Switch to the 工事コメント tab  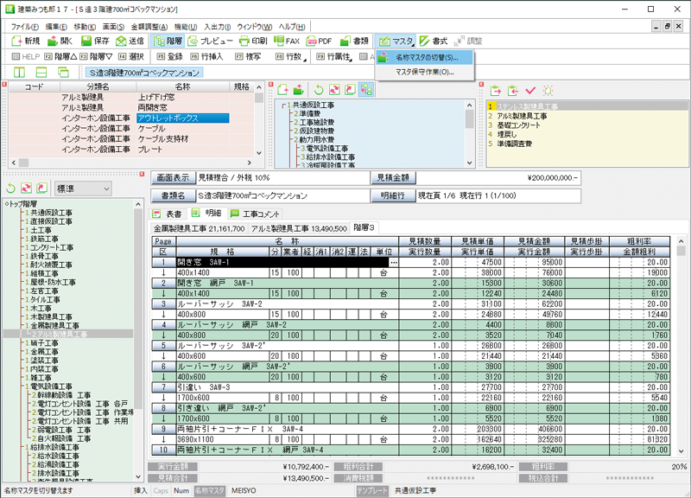click(255, 214)
